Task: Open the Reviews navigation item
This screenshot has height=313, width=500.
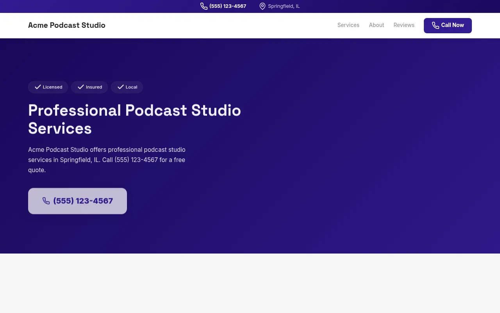Action: (404, 25)
